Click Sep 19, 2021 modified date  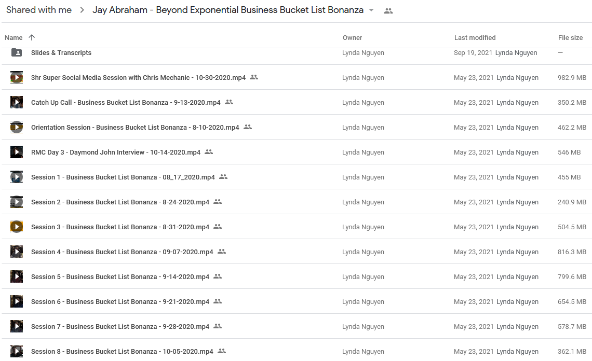coord(473,53)
